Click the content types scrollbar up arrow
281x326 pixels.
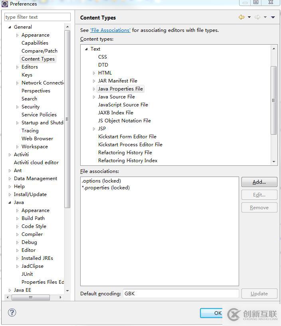coord(274,49)
